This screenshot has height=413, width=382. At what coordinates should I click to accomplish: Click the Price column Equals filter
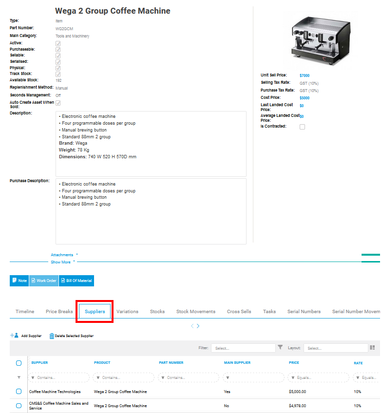point(318,377)
